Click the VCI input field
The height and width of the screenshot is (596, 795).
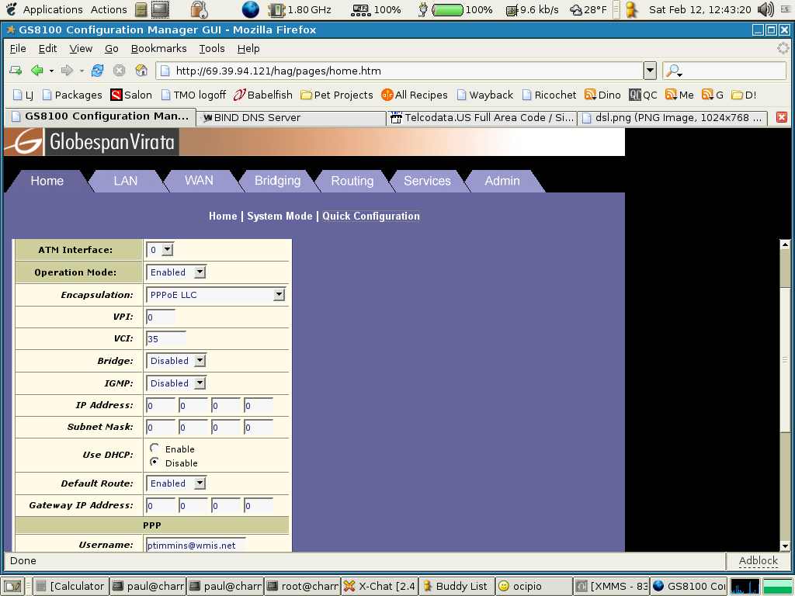(165, 339)
